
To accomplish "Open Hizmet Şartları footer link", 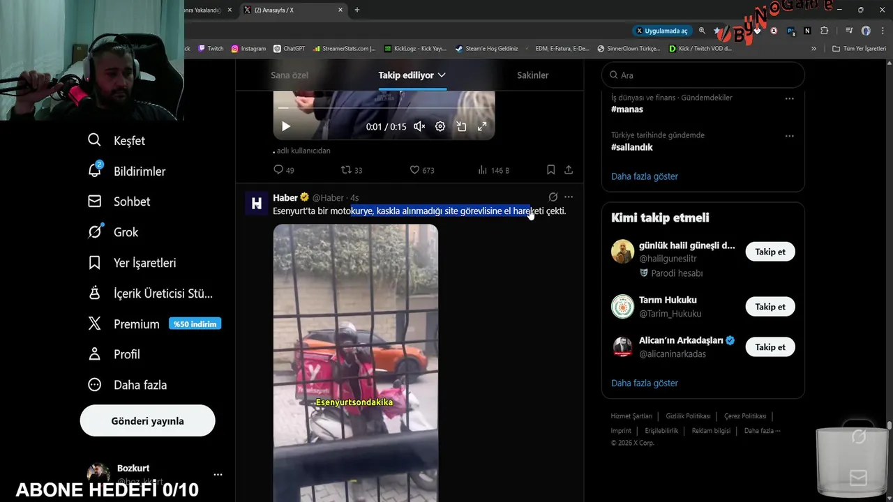I will click(631, 416).
